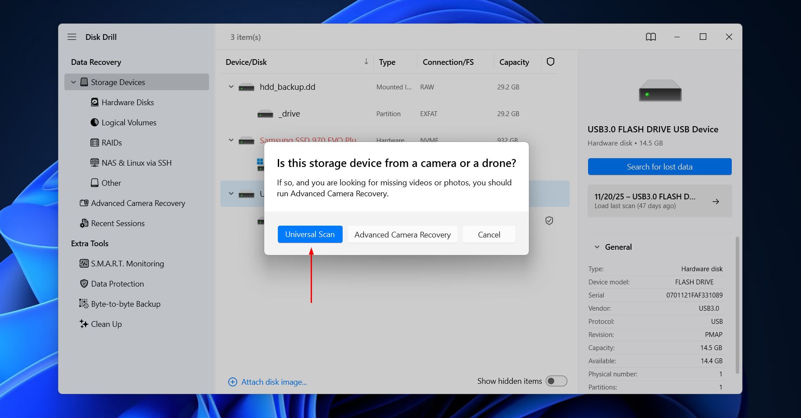Viewport: 801px width, 418px height.
Task: Collapse the Storage Devices tree
Action: [73, 82]
